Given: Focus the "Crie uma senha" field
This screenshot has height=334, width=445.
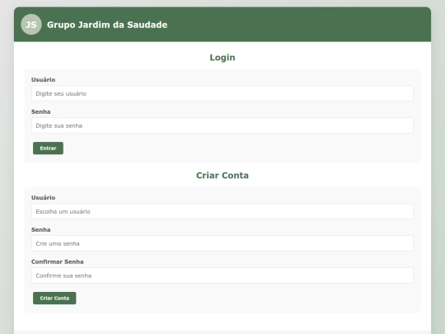Looking at the screenshot, I should (x=222, y=243).
